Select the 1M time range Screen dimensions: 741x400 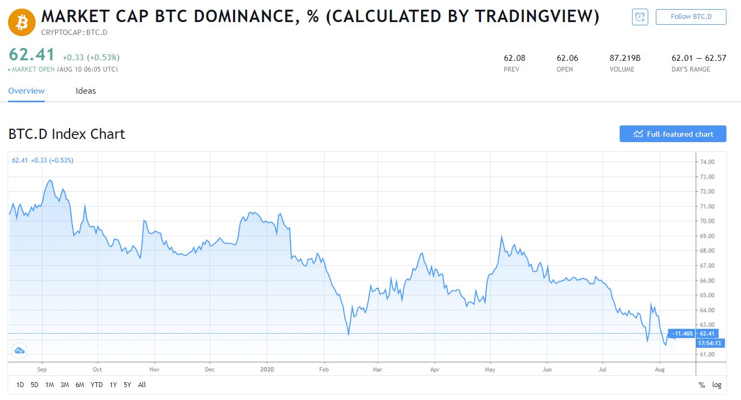point(50,385)
